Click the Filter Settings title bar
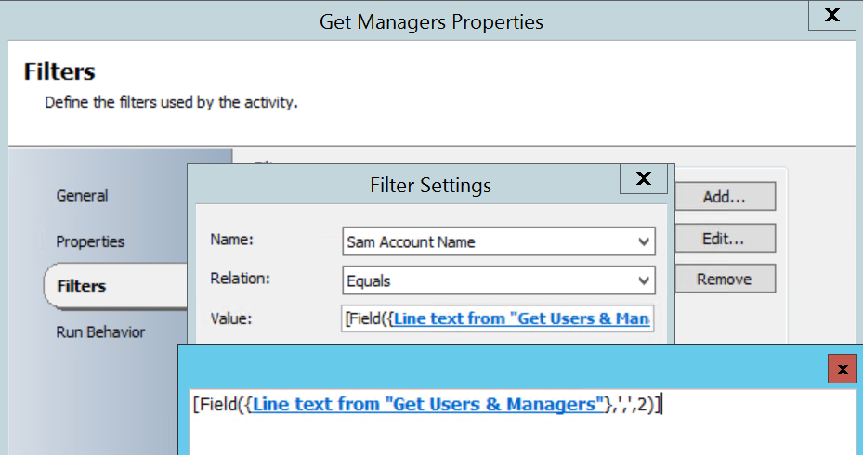863x455 pixels. pos(429,186)
